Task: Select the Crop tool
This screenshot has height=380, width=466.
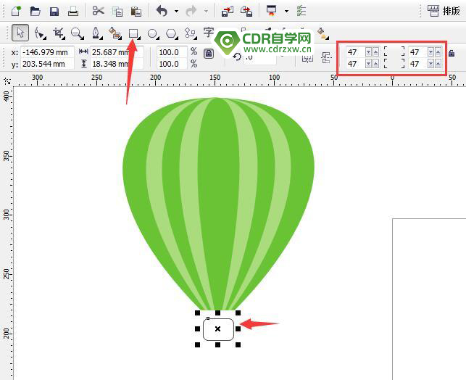Action: pos(59,33)
